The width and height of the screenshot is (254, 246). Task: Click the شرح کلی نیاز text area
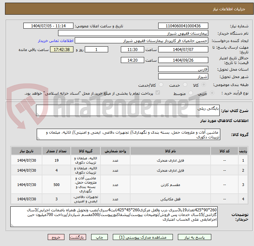[128, 110]
